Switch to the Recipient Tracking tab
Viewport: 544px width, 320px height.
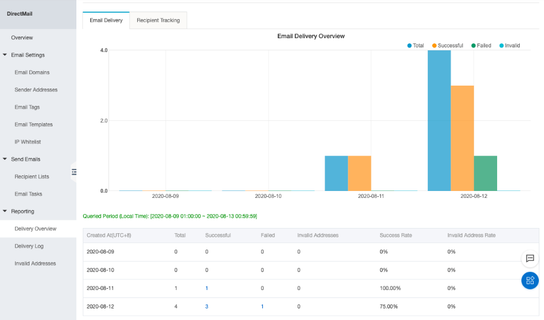158,20
